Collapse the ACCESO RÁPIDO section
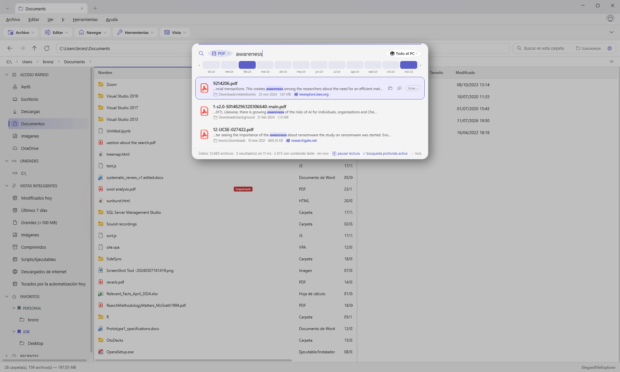620x372 pixels. coord(7,75)
